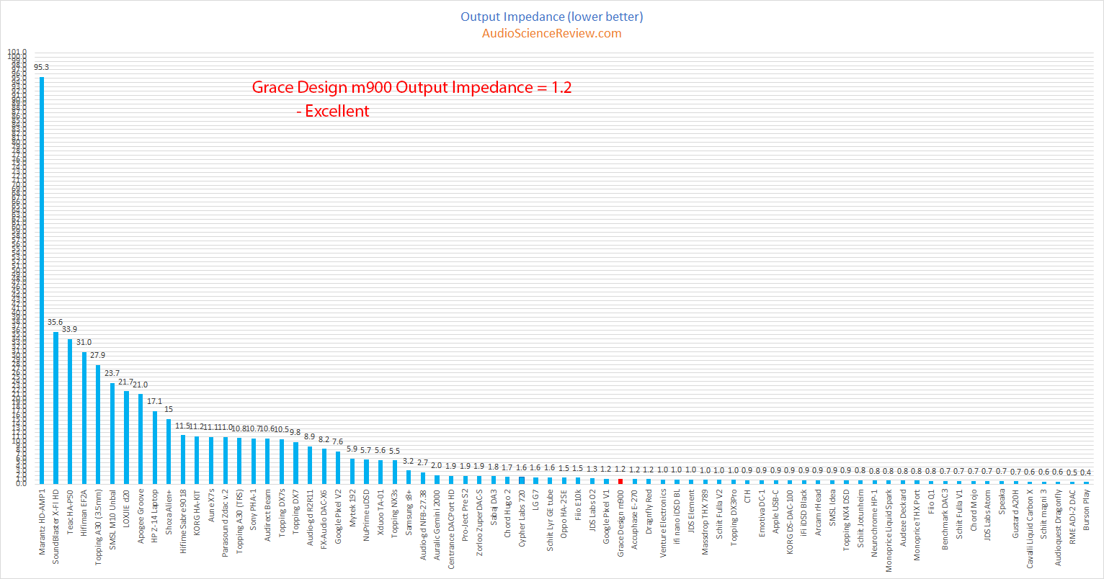
Task: Click the 21.7 data label
Action: 126,382
